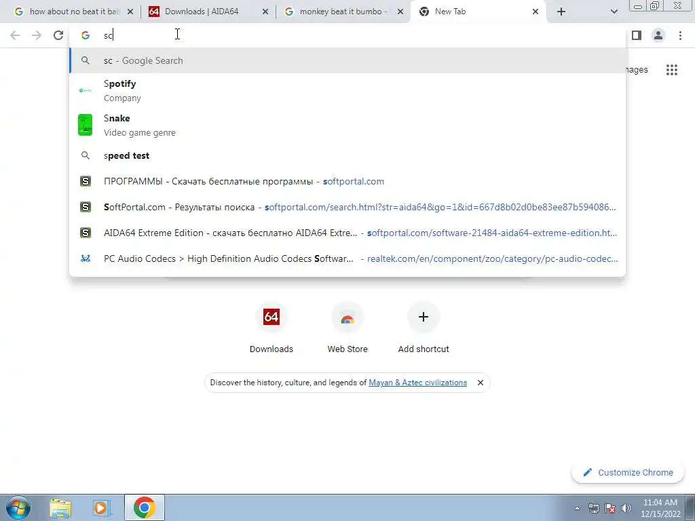Click the Spotify logo icon

pos(85,90)
